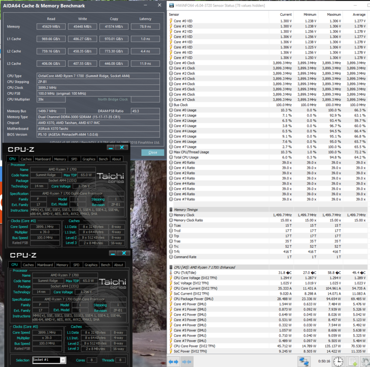Click AIDA64 Motherboard ASRock X370 Taichi field
The width and height of the screenshot is (370, 367).
tap(98, 128)
